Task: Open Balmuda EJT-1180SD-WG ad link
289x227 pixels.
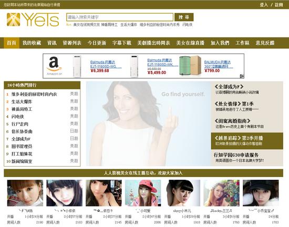Action: tap(106, 64)
